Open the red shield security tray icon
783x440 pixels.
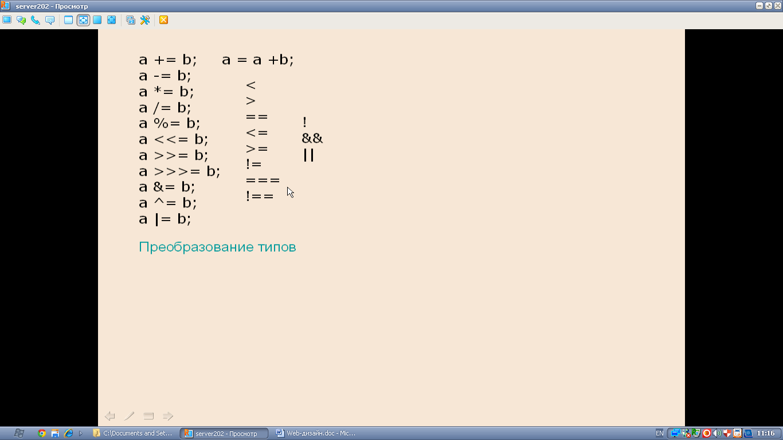(x=727, y=433)
